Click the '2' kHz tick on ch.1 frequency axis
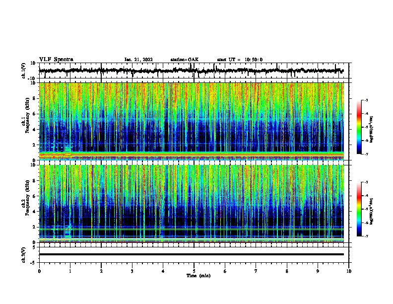Viewport: 393px width, 304px height. coord(35,145)
